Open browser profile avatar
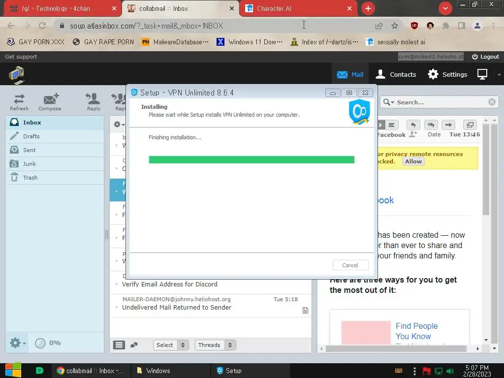 pos(477,26)
